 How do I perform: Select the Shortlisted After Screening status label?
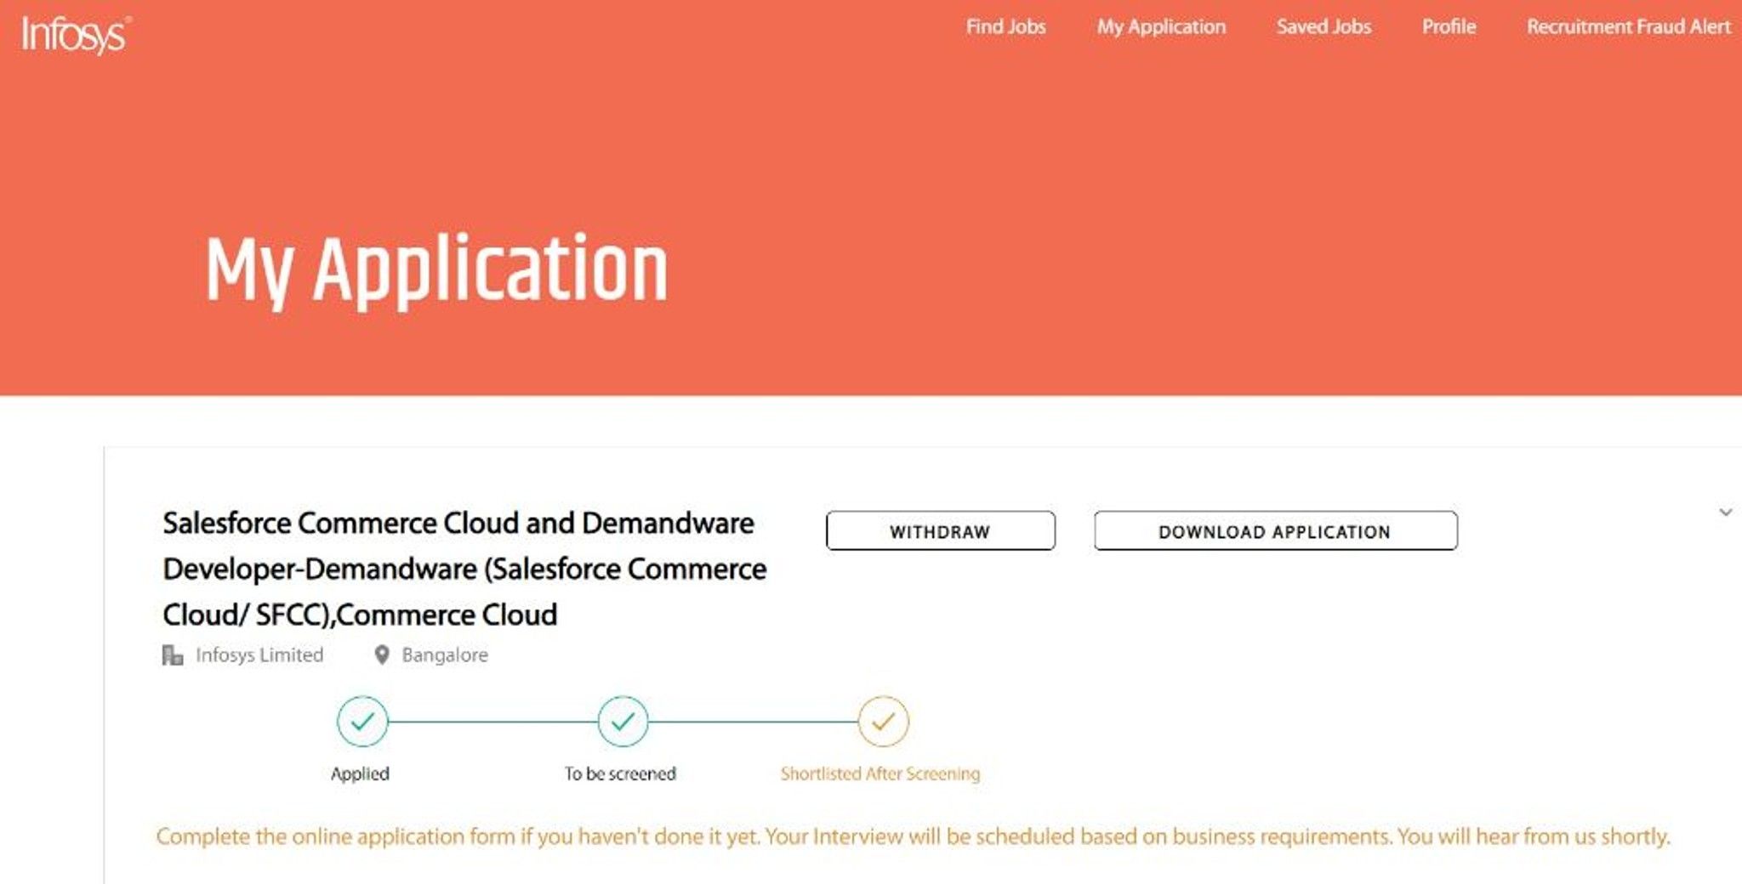(880, 774)
